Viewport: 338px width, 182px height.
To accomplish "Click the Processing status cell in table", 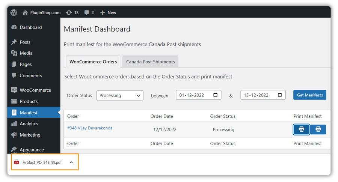I will tap(223, 130).
